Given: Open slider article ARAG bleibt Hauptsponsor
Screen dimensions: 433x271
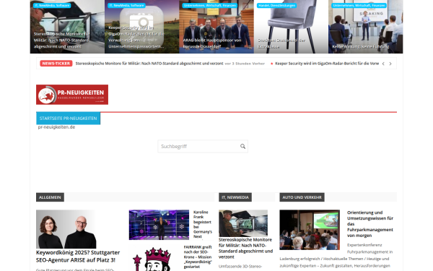Looking at the screenshot, I should click(x=212, y=43).
